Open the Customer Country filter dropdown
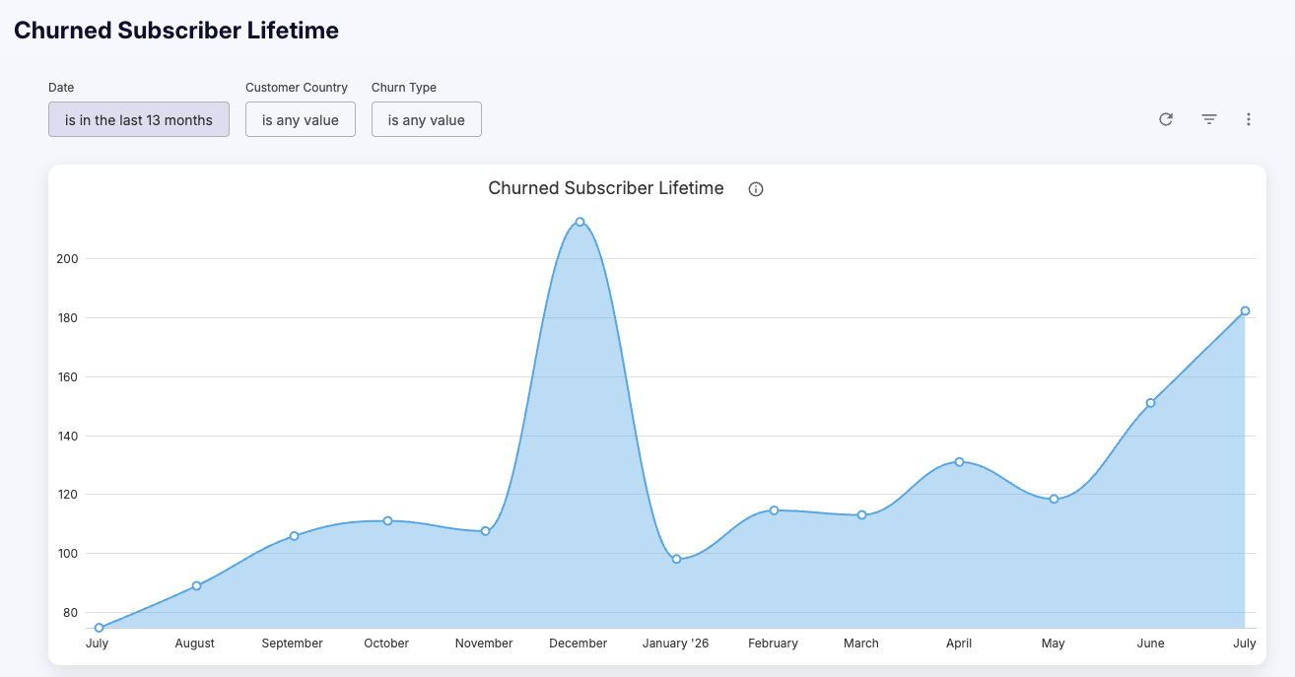Image resolution: width=1295 pixels, height=677 pixels. click(x=301, y=119)
